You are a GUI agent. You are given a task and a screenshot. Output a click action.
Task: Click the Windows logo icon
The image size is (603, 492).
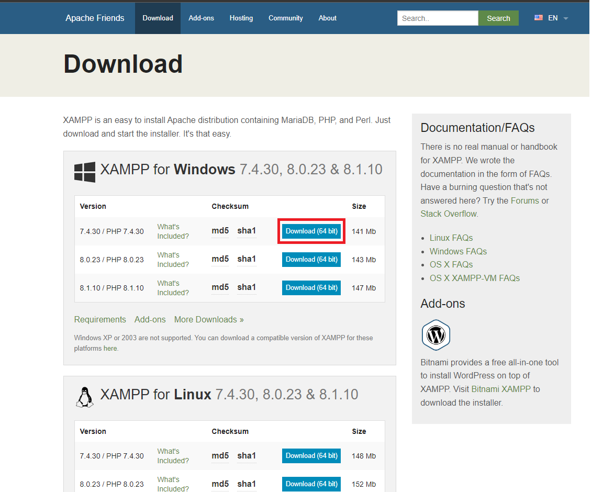[x=85, y=172]
